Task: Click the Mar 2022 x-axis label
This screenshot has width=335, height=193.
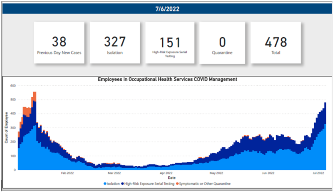Action: 114,173
